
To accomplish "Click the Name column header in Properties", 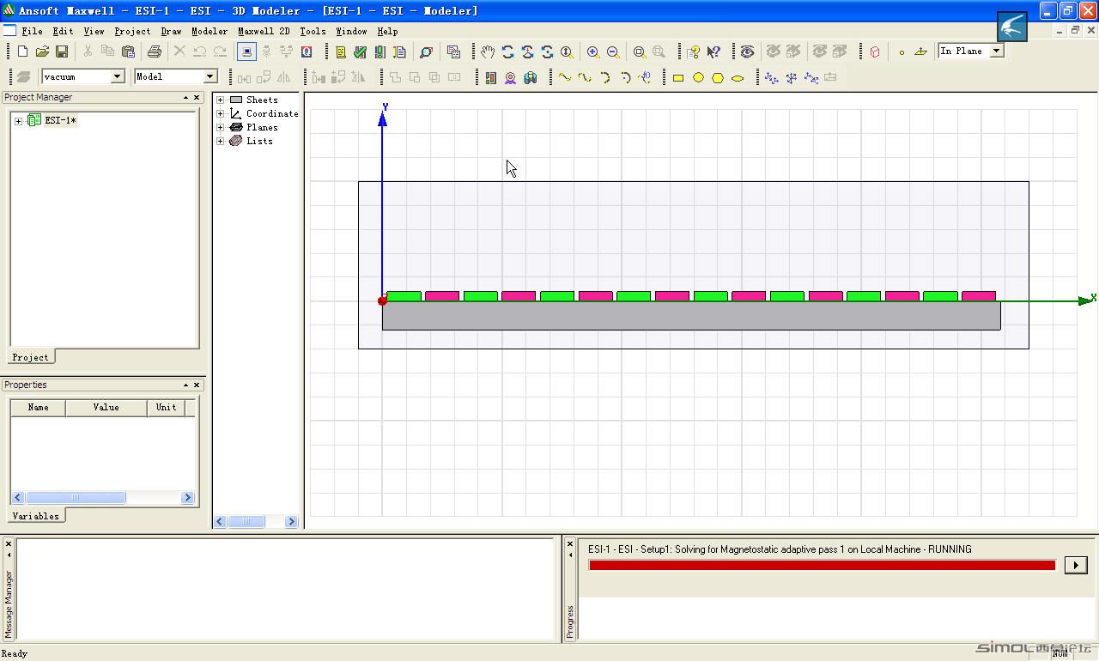I will (38, 407).
